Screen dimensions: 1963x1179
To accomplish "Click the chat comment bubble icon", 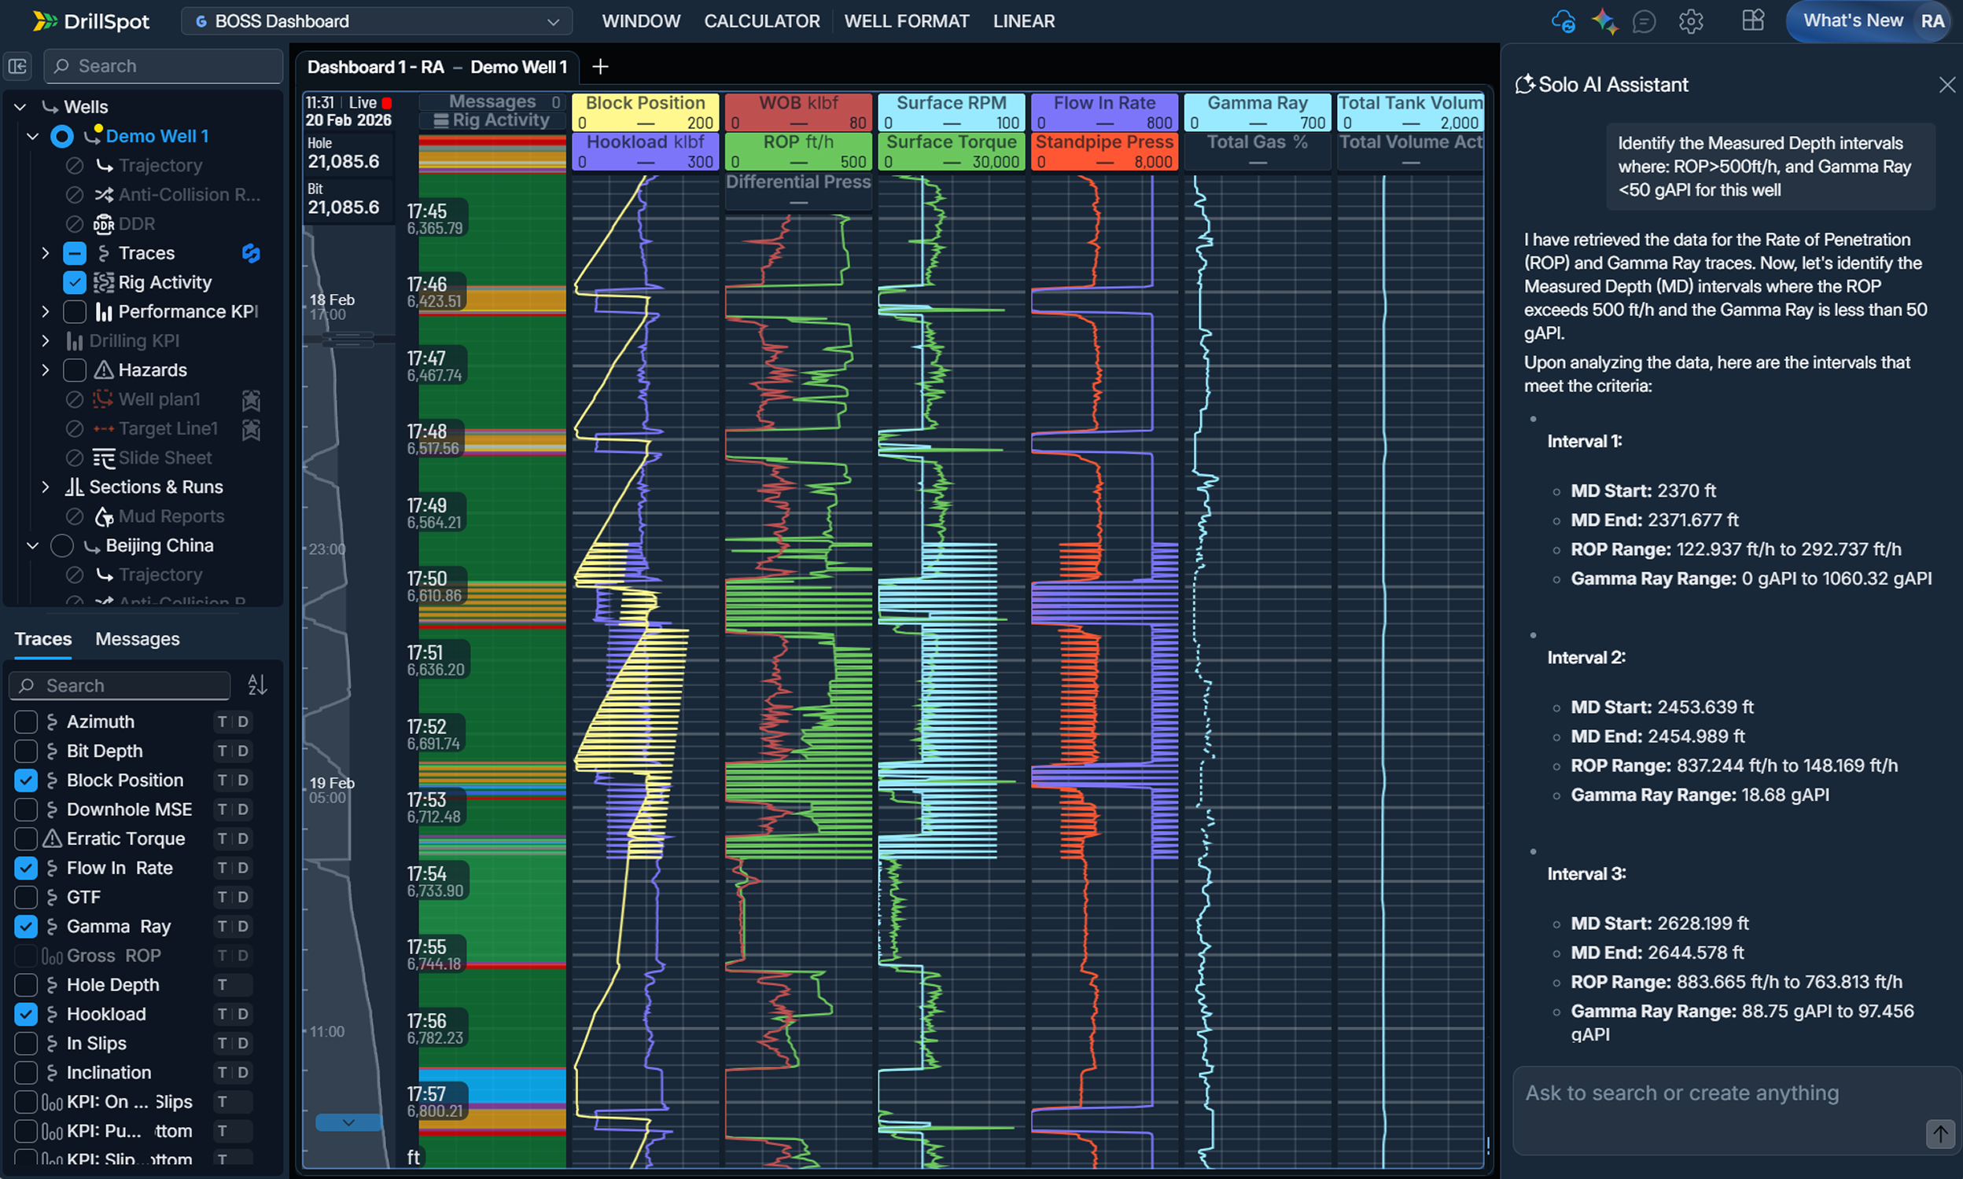I will click(x=1644, y=21).
